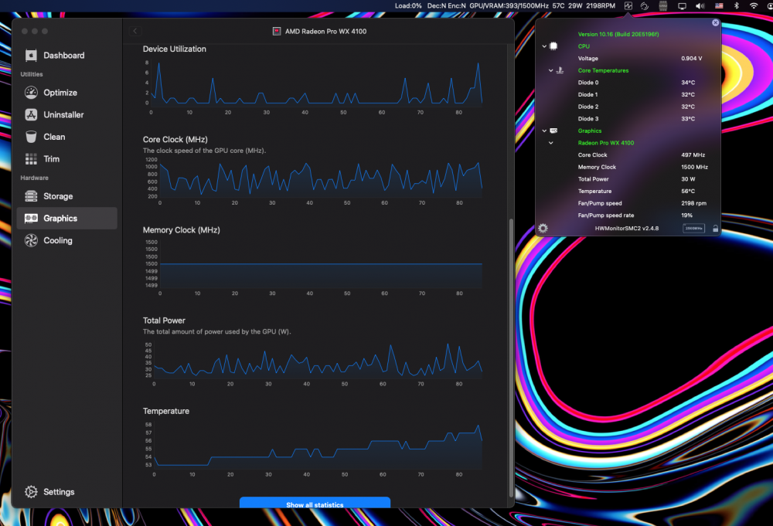The height and width of the screenshot is (526, 773).
Task: Click the HWMonitorSMC2 v2.4.8 label
Action: tap(627, 229)
